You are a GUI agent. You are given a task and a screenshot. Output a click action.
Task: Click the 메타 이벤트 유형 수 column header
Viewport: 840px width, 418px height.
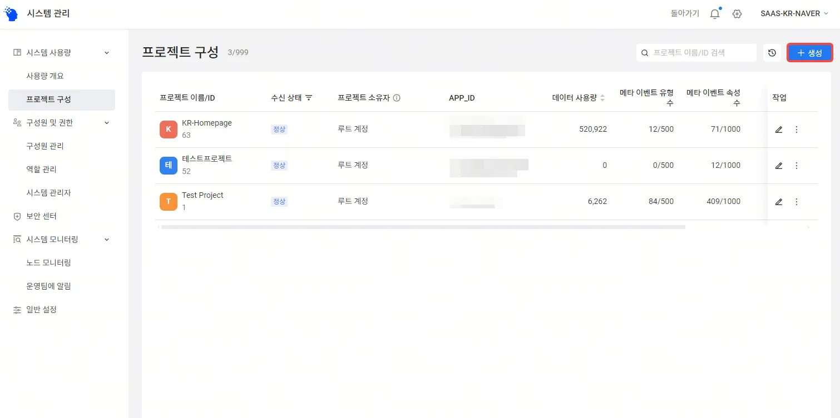[647, 98]
